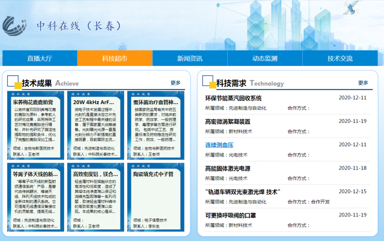Click 更多 link in 技术成果 section
The width and height of the screenshot is (384, 241).
(175, 83)
